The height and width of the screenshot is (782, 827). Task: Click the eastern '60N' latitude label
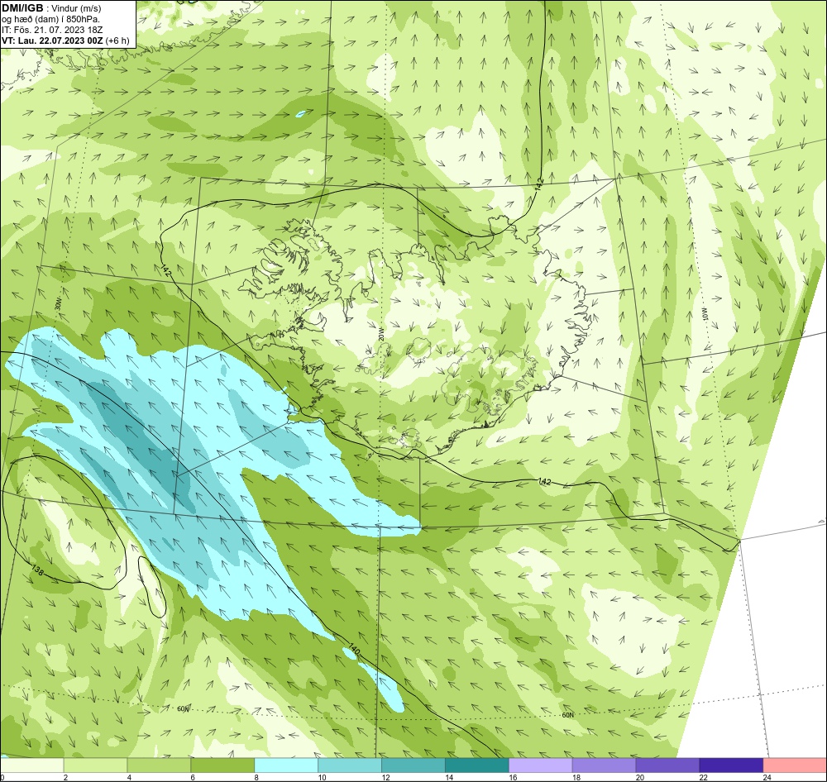(x=567, y=715)
